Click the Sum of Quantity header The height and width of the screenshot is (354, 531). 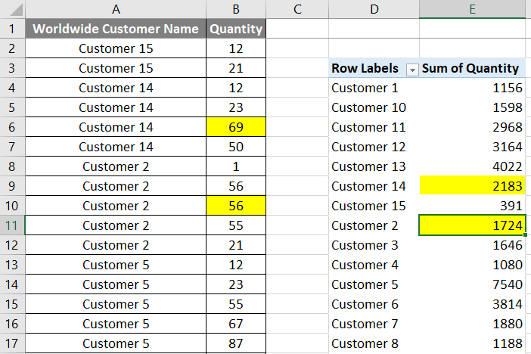tap(473, 68)
